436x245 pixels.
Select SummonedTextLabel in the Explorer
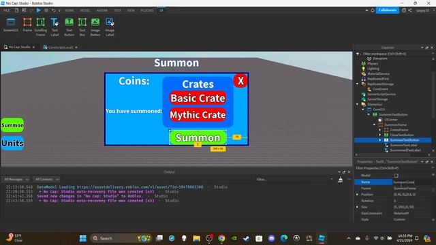pos(405,150)
